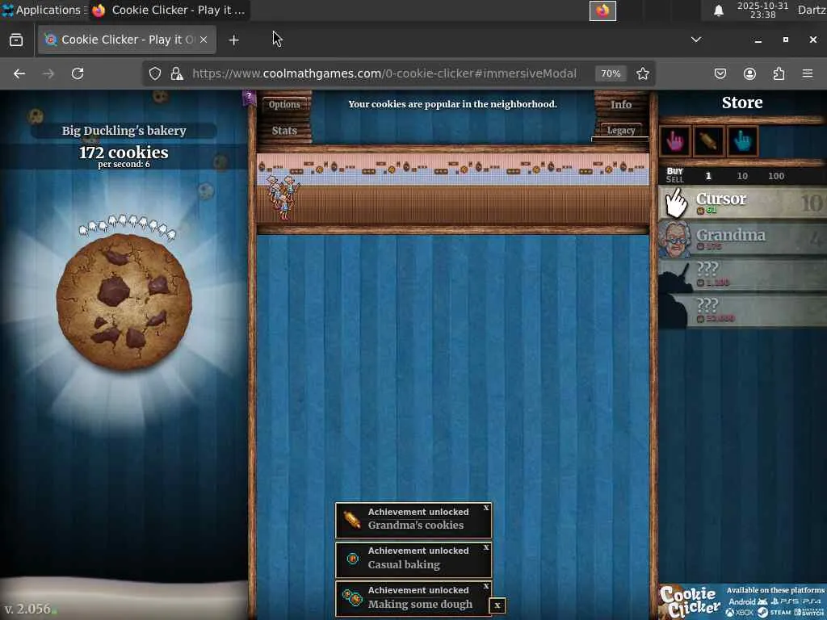Purchase a Cursor building

742,203
